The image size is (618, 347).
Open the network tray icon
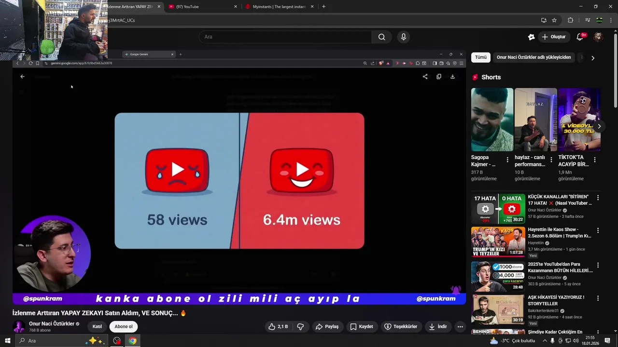568,341
